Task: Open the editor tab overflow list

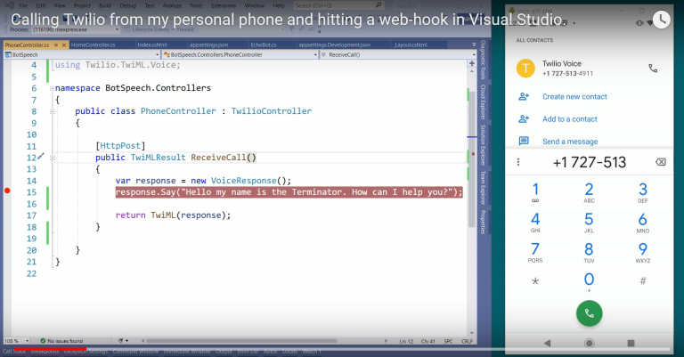Action: (474, 45)
